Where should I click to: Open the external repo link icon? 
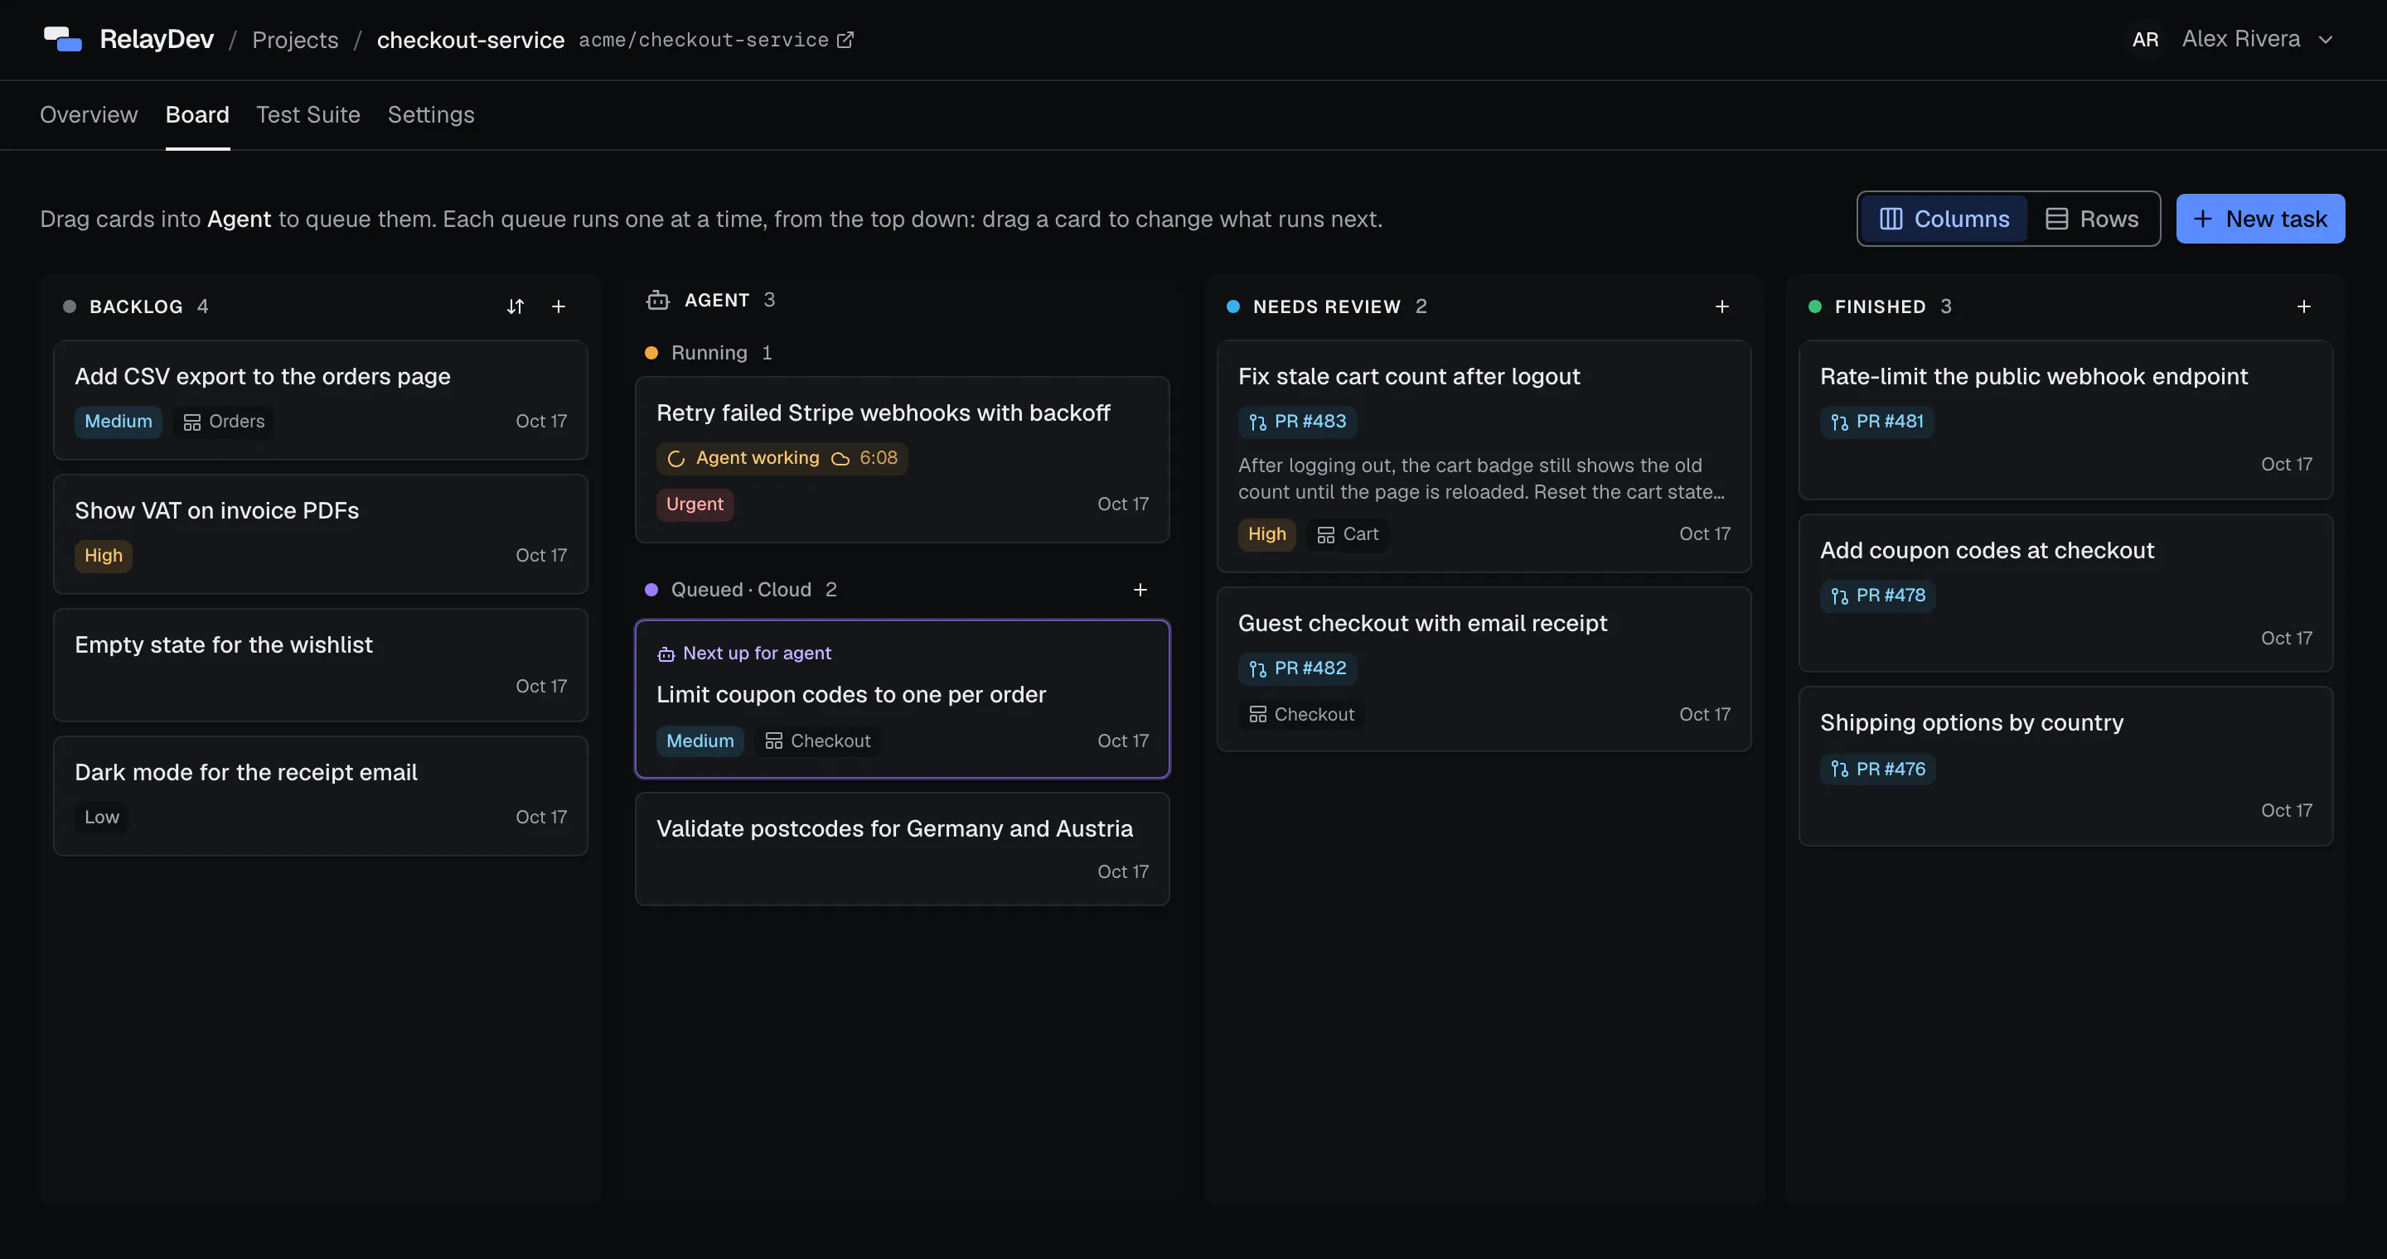[x=845, y=40]
